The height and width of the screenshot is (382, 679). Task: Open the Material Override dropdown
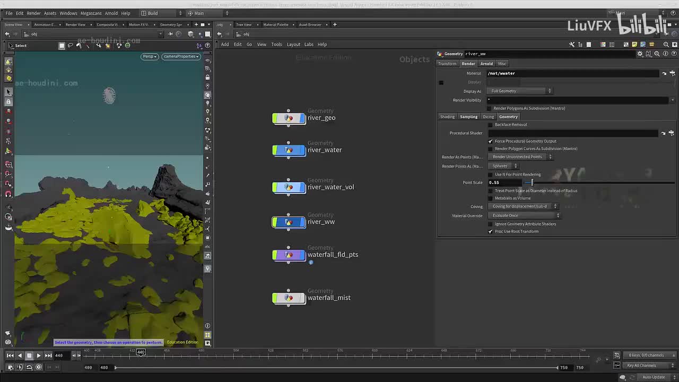point(525,215)
